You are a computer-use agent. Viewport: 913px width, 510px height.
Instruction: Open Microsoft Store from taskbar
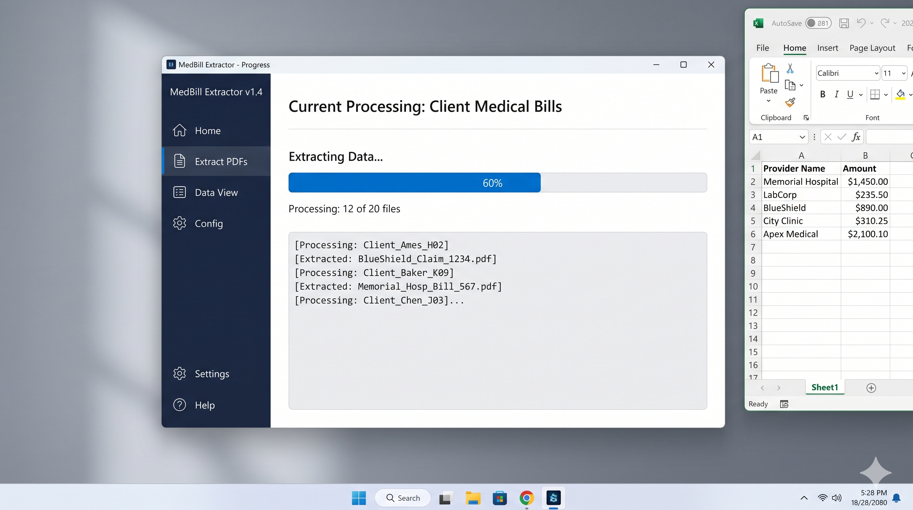tap(500, 498)
